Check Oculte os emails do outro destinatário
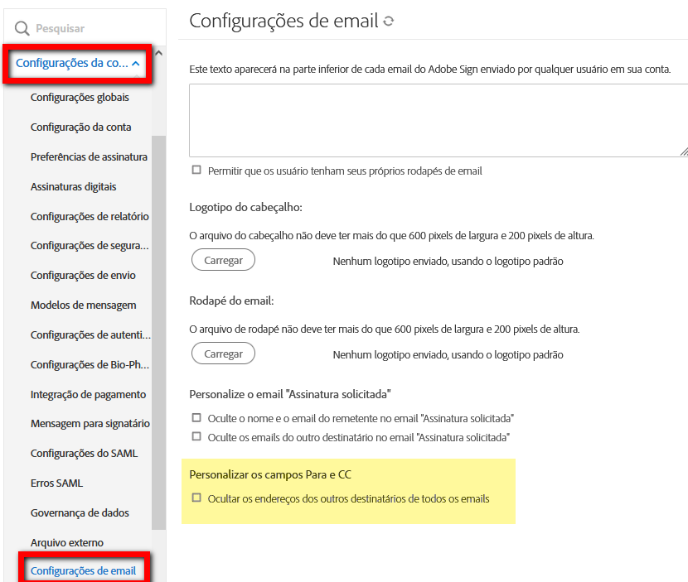The height and width of the screenshot is (582, 688). tap(196, 435)
